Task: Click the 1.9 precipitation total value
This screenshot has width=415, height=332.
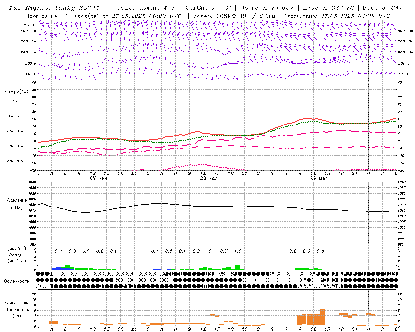Action: [x=72, y=251]
